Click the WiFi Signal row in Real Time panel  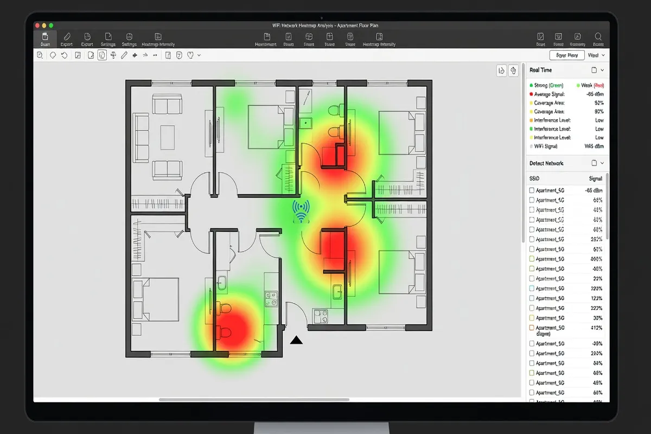pos(566,146)
